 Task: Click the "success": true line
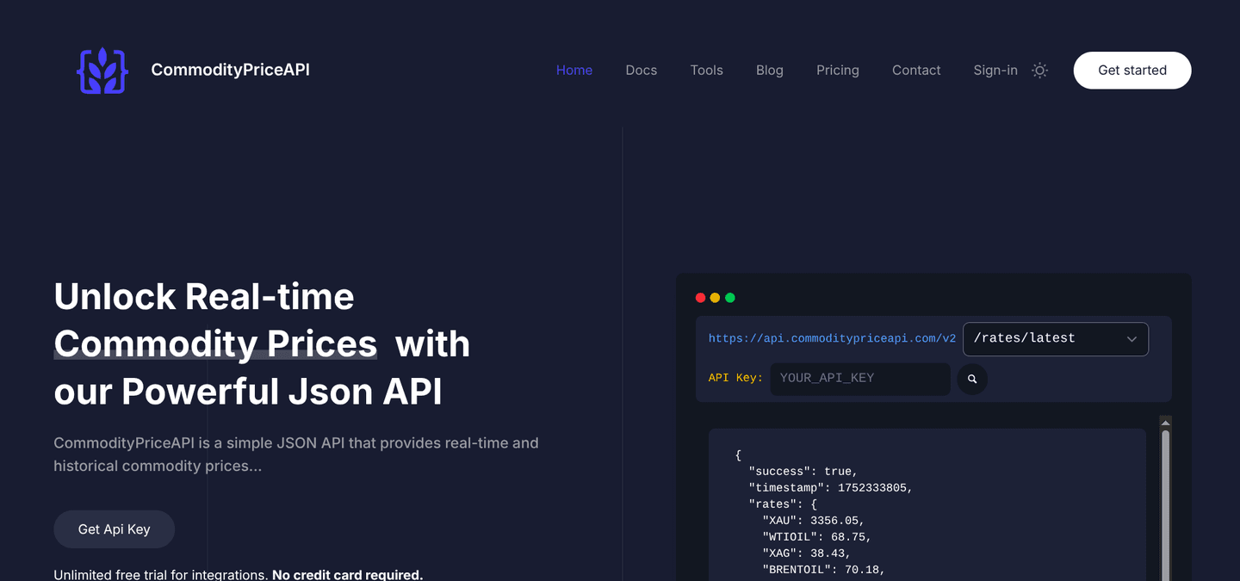point(803,472)
